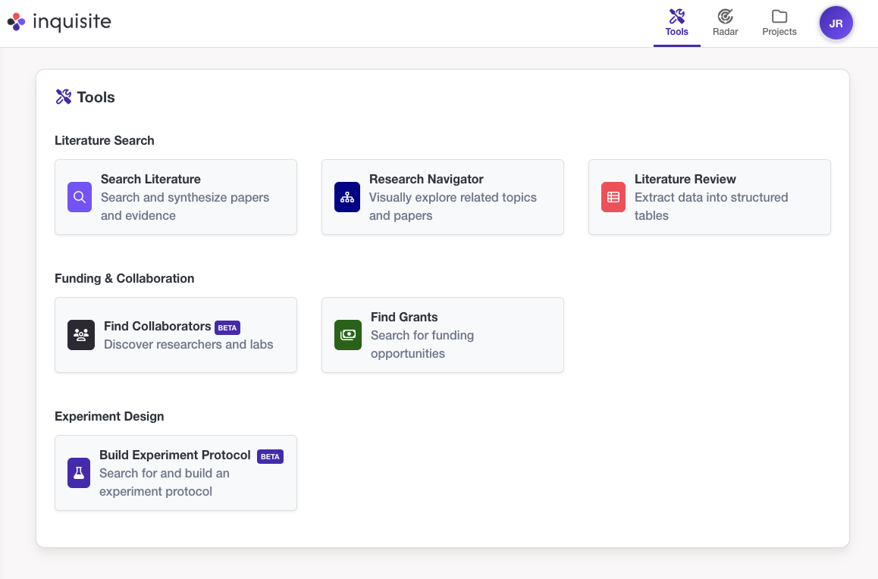Click the Build Experiment Protocol title text

tap(174, 455)
